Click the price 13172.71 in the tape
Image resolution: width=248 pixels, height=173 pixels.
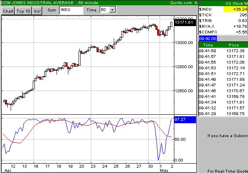tap(235, 73)
